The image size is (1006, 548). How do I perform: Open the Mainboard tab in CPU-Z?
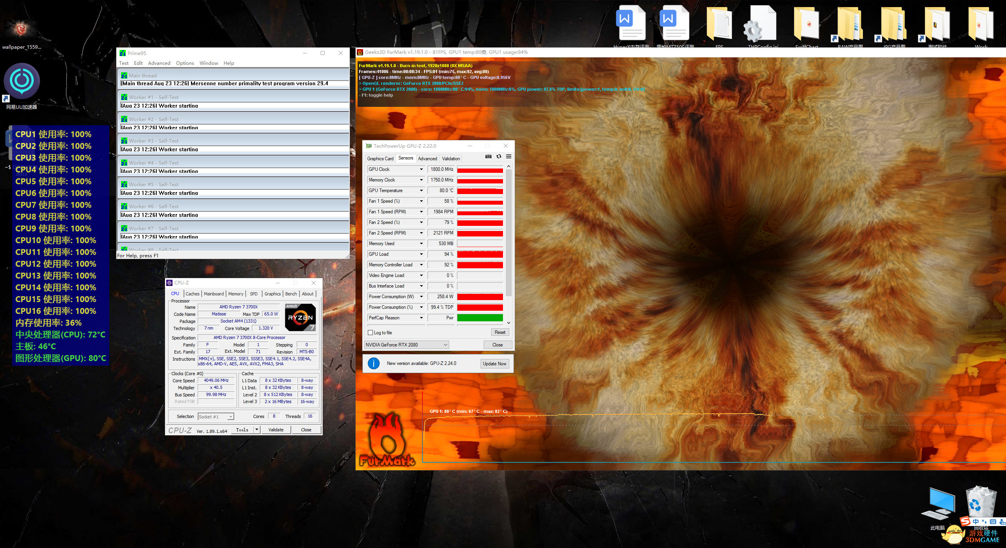213,294
